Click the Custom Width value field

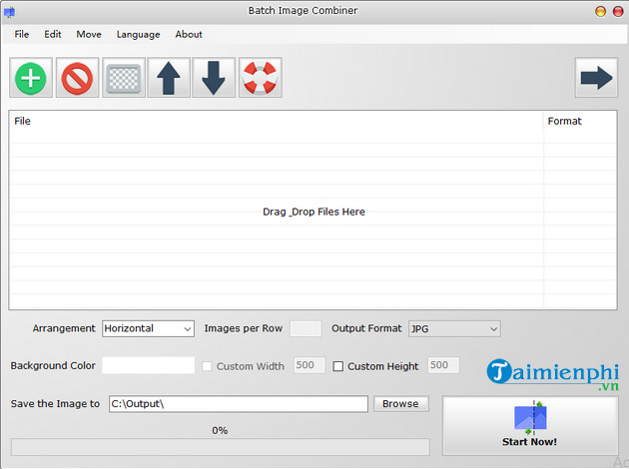(309, 365)
